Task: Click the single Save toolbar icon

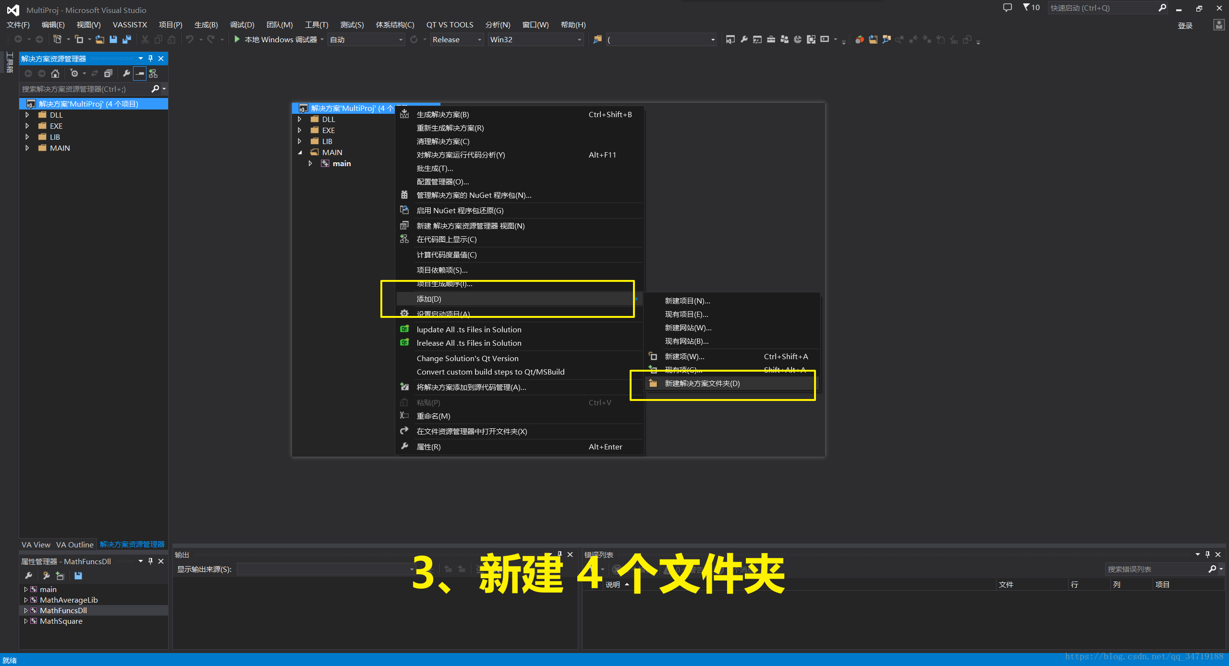Action: pyautogui.click(x=113, y=39)
